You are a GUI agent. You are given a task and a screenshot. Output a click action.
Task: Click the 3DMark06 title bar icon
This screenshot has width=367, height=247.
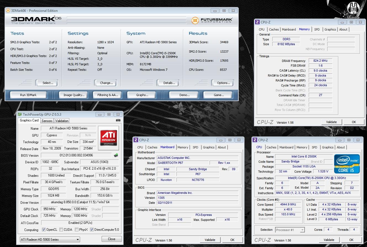[x=8, y=10]
